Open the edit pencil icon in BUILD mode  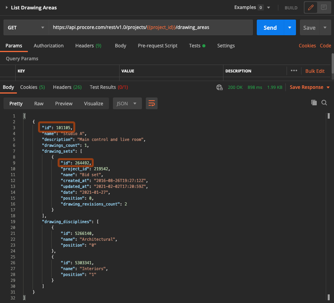click(310, 8)
